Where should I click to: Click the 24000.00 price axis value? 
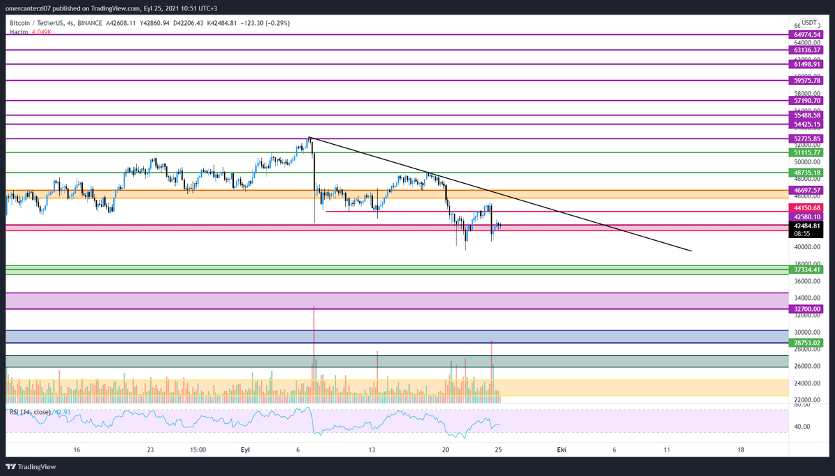tap(808, 383)
